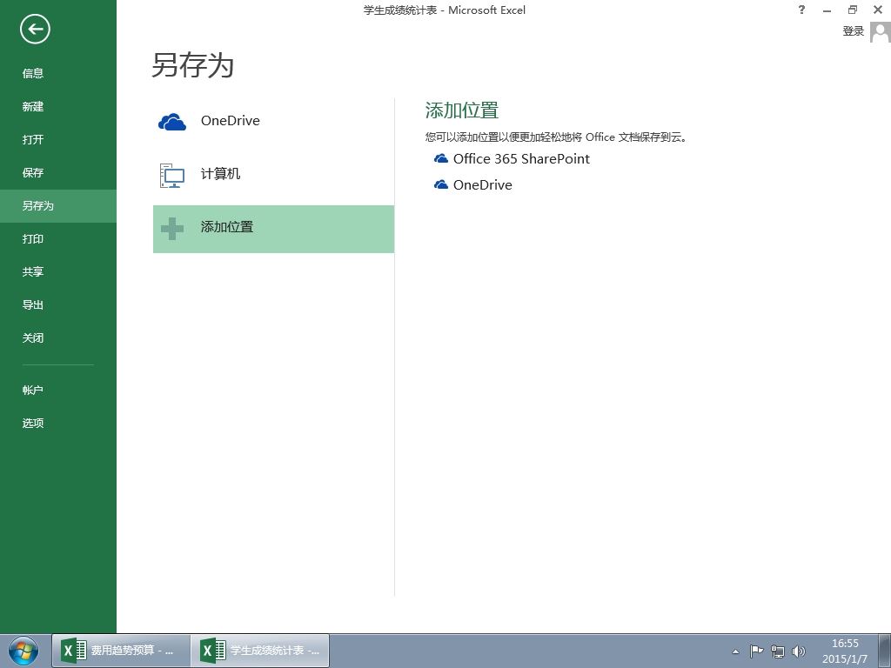Close the Excel window

(x=878, y=10)
